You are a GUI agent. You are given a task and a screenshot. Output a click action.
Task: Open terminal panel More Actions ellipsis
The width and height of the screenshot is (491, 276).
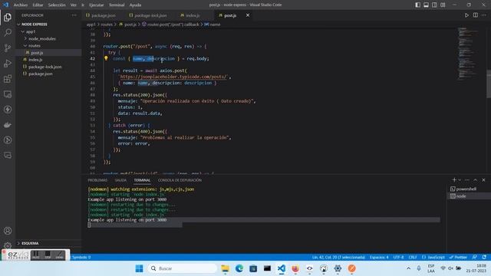click(467, 180)
